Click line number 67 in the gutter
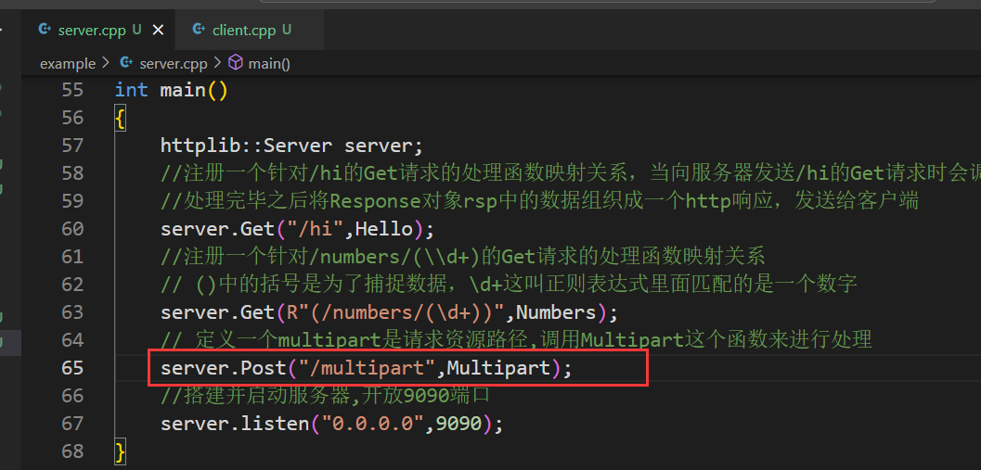The image size is (981, 470). 72,424
